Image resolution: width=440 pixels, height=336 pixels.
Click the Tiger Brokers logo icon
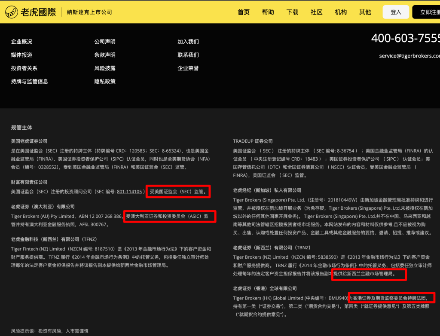coord(12,12)
